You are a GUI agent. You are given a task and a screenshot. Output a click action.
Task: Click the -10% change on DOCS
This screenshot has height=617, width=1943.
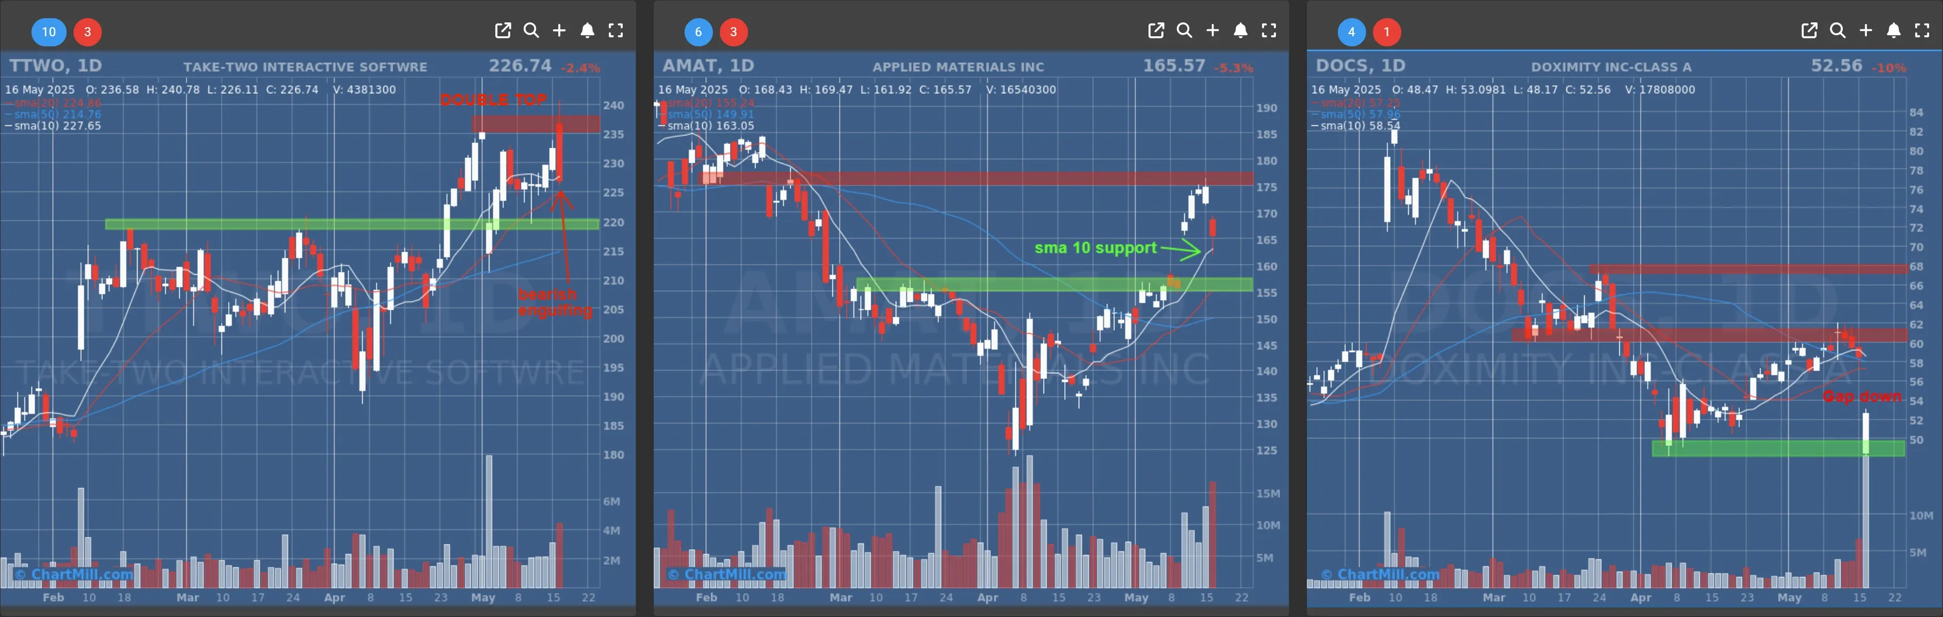[1889, 68]
